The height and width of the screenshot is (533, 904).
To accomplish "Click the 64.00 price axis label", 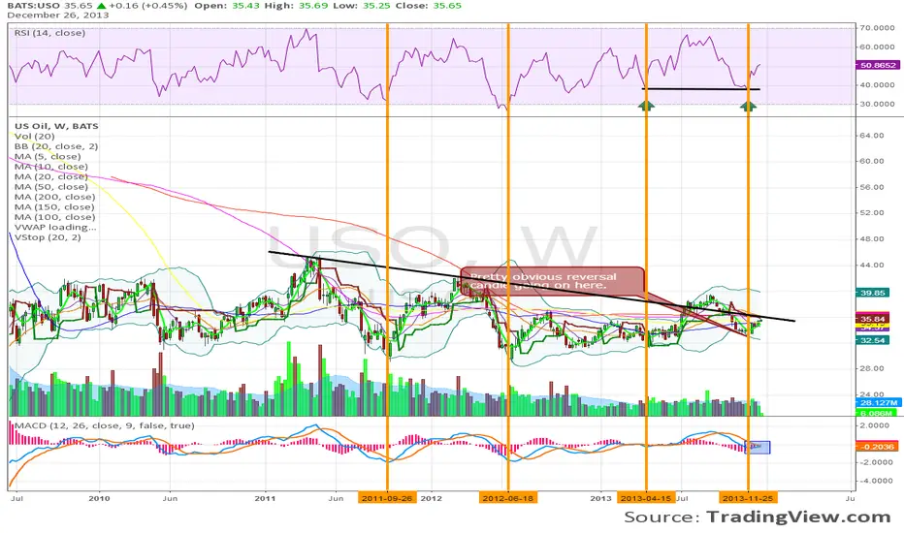I will [x=871, y=136].
